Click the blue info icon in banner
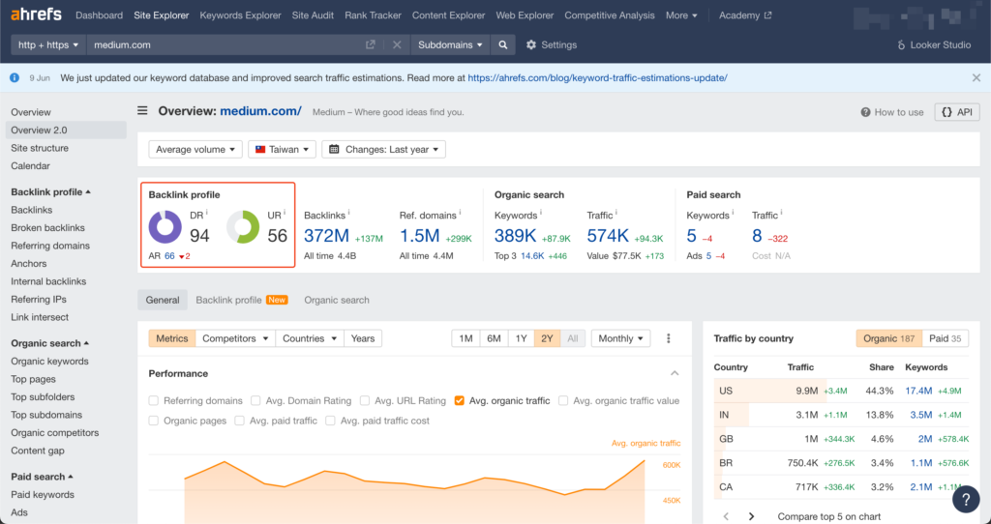Screen dimensions: 991x524 click(15, 77)
